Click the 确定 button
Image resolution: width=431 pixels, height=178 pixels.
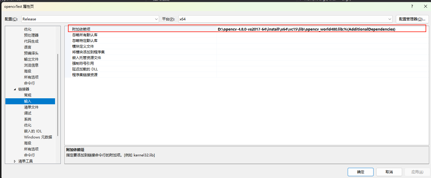click(360, 172)
